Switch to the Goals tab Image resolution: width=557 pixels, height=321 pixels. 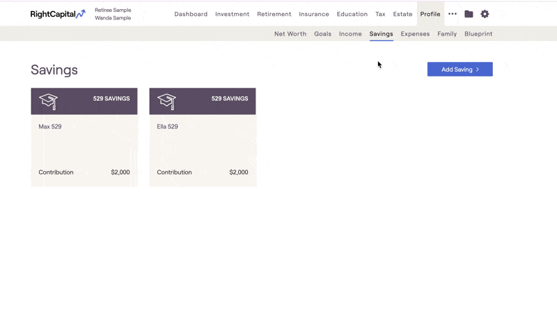[322, 33]
